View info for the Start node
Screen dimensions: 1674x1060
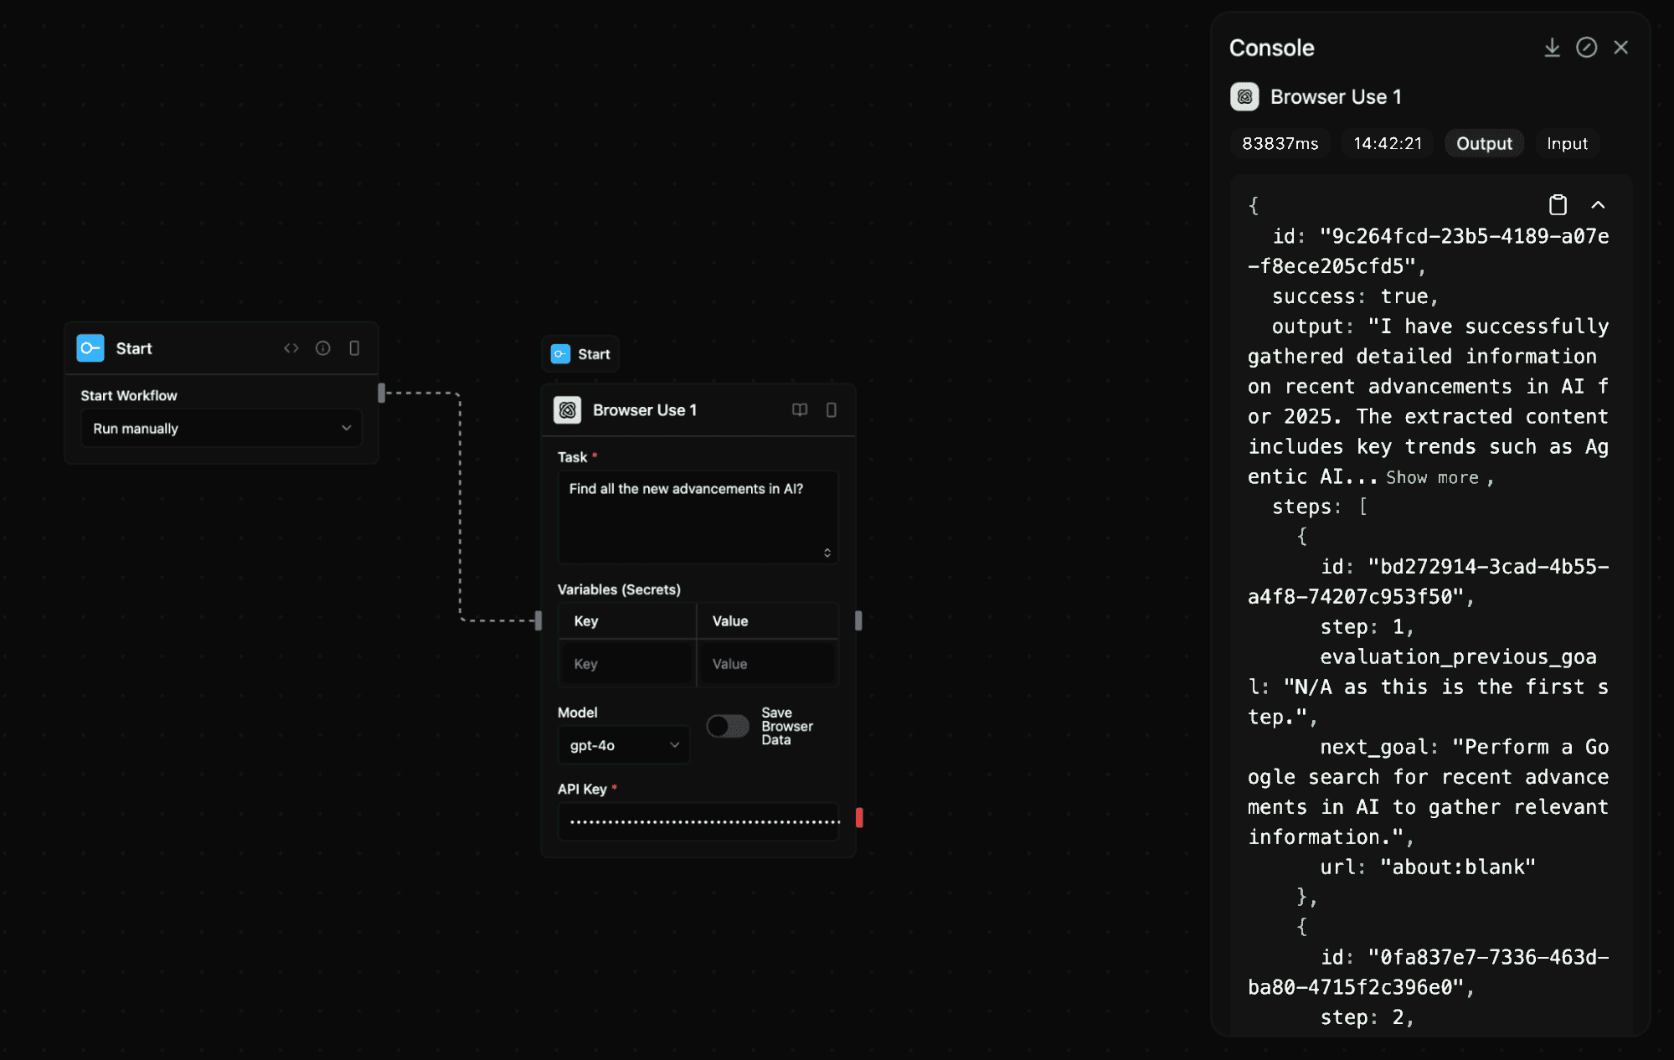pyautogui.click(x=323, y=347)
